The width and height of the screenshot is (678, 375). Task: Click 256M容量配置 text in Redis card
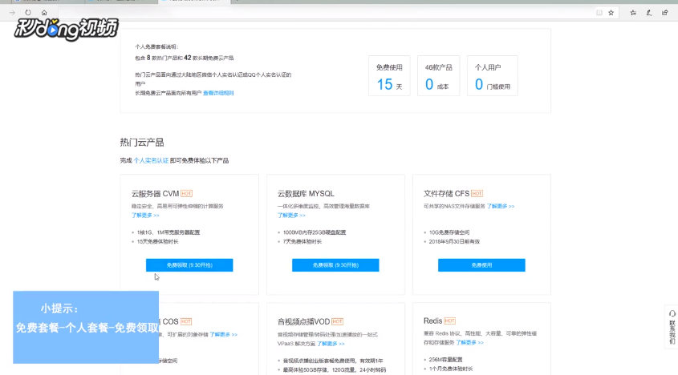point(446,360)
